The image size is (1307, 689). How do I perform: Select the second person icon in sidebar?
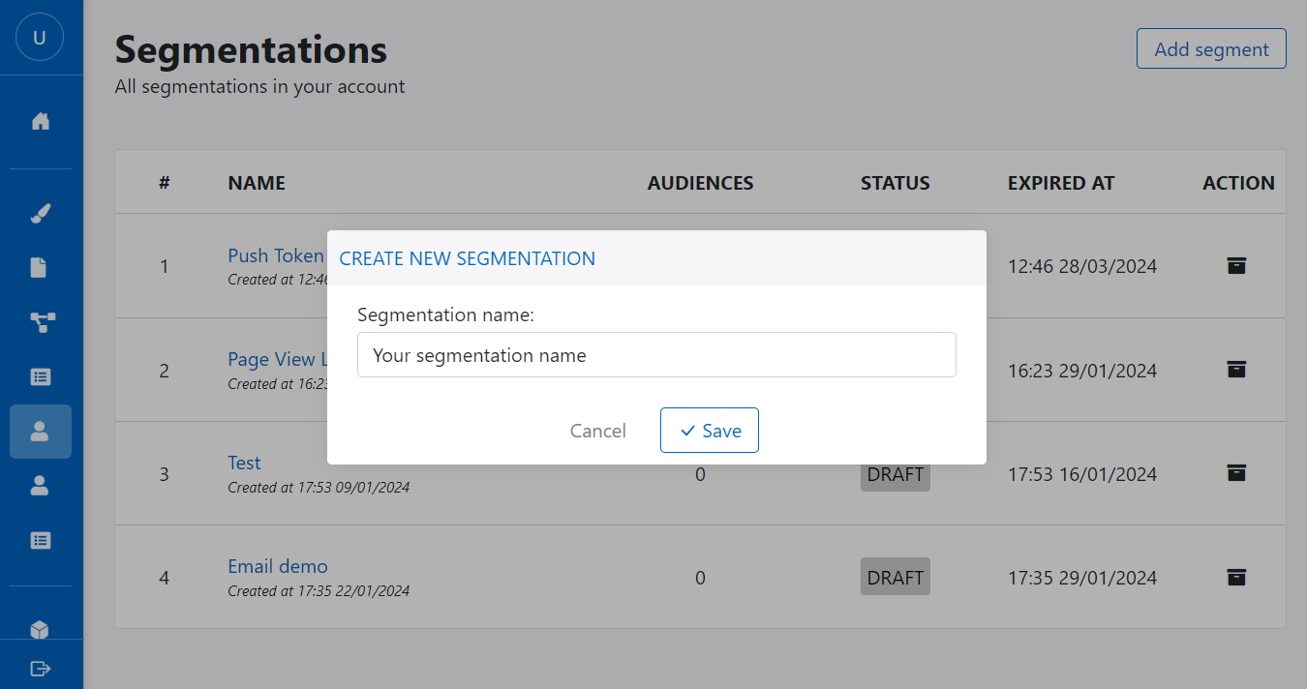coord(40,486)
